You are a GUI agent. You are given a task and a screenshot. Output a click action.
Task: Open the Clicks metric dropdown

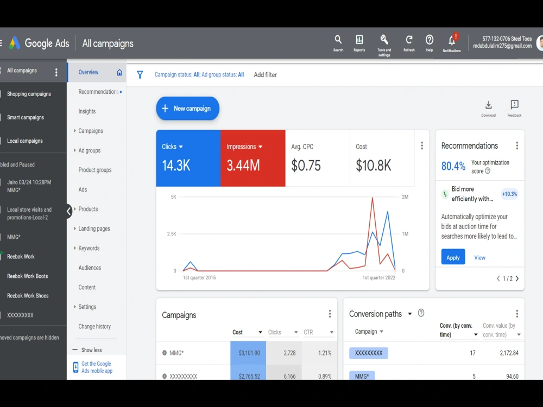coord(173,147)
